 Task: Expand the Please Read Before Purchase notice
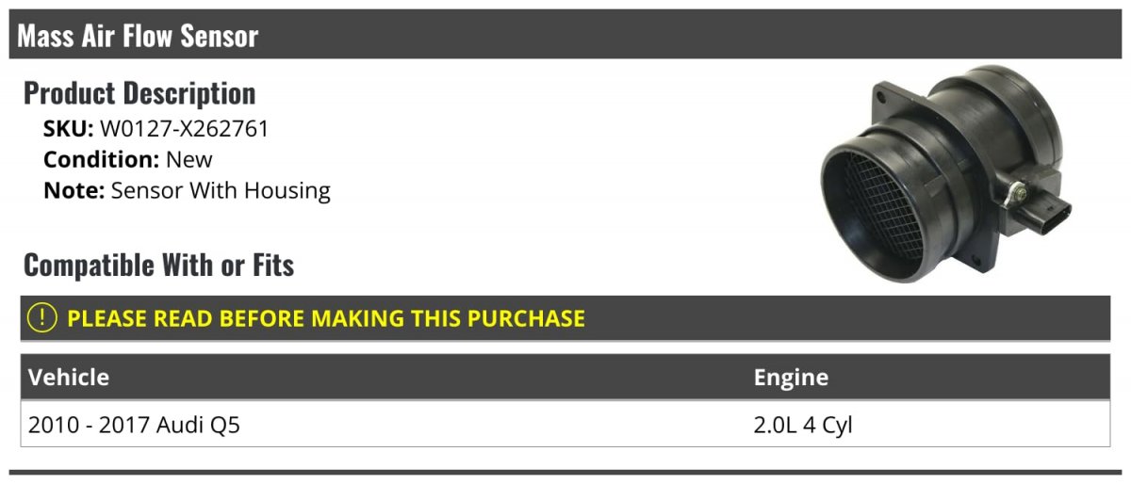pyautogui.click(x=325, y=318)
